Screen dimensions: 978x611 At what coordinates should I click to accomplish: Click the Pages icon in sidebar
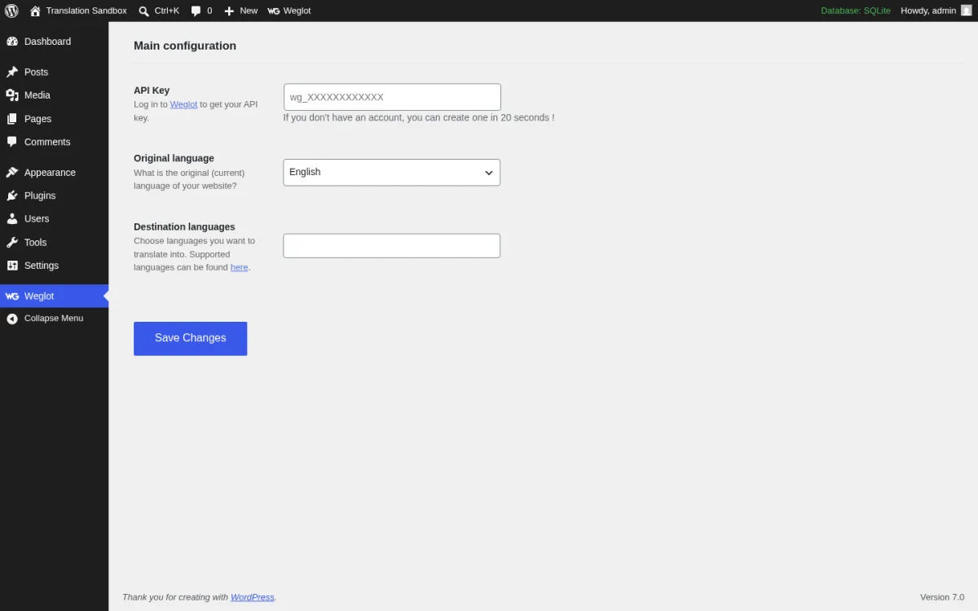click(12, 119)
